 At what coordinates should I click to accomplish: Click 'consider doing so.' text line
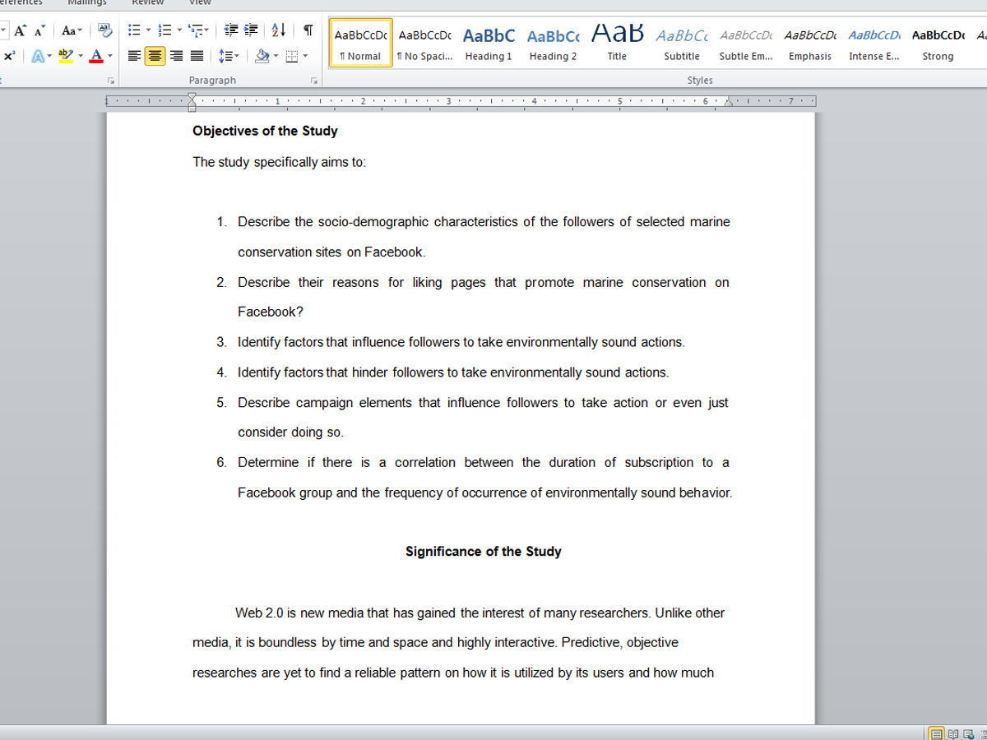[x=290, y=432]
